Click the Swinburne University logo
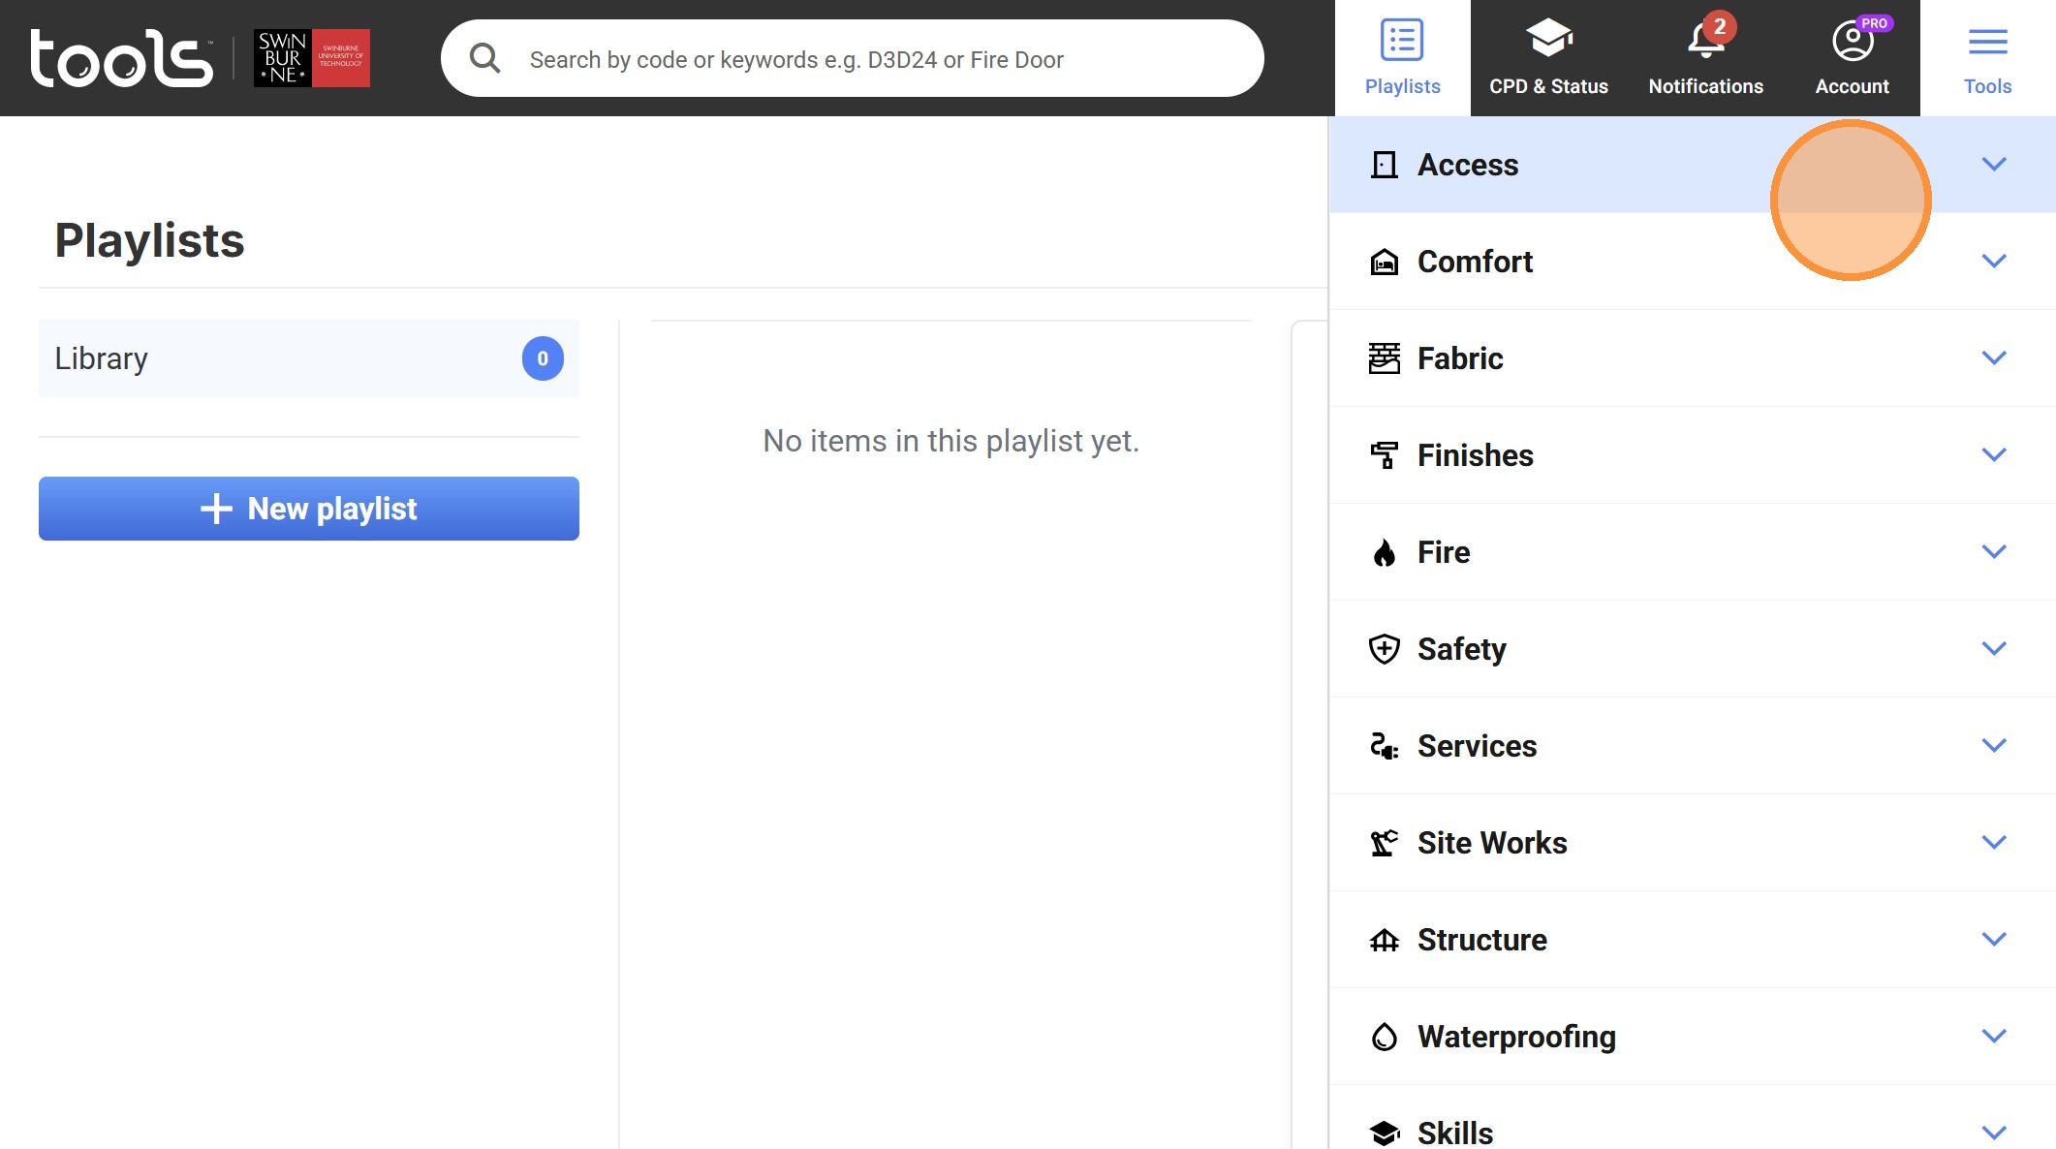The height and width of the screenshot is (1149, 2056). point(311,58)
